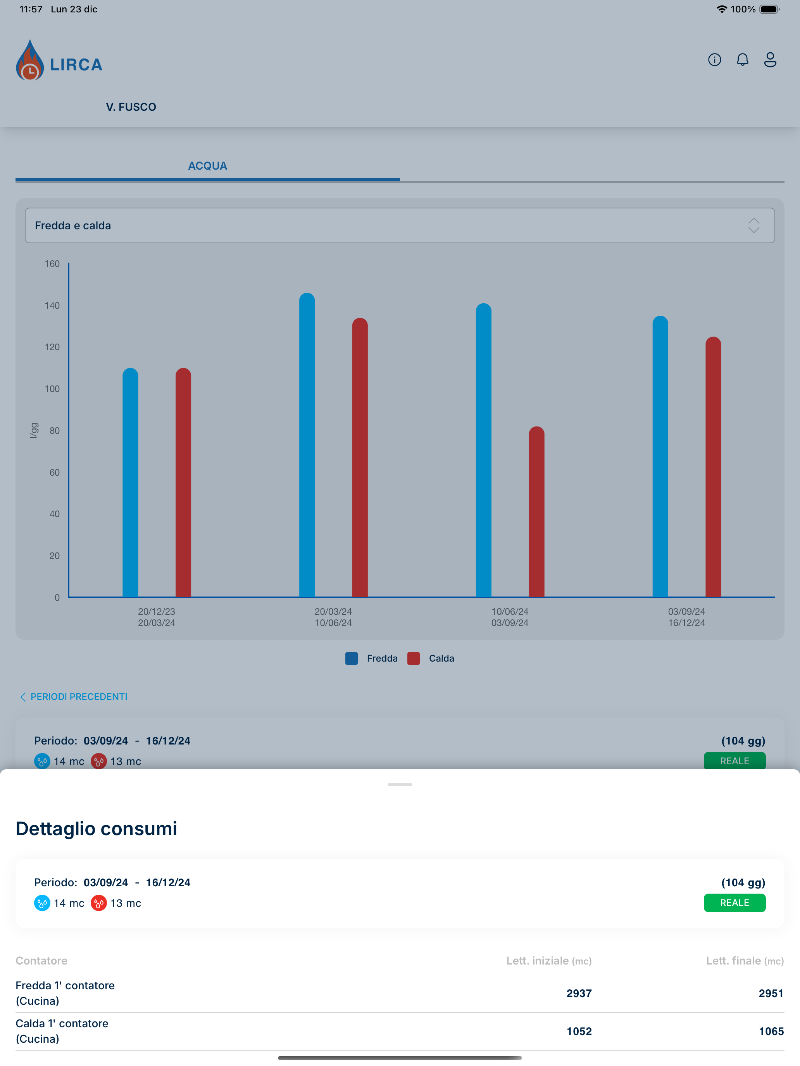Select the Fredda bar for 10/06/24 - 03/09/24

coord(484,450)
